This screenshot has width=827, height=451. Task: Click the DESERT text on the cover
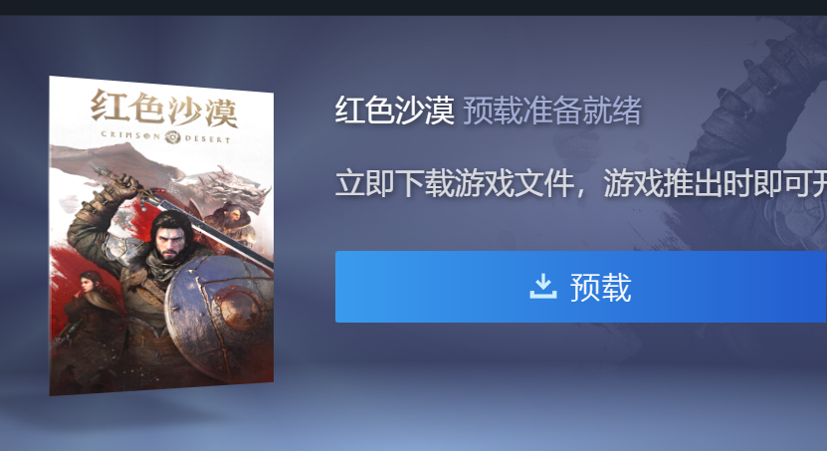(x=207, y=138)
